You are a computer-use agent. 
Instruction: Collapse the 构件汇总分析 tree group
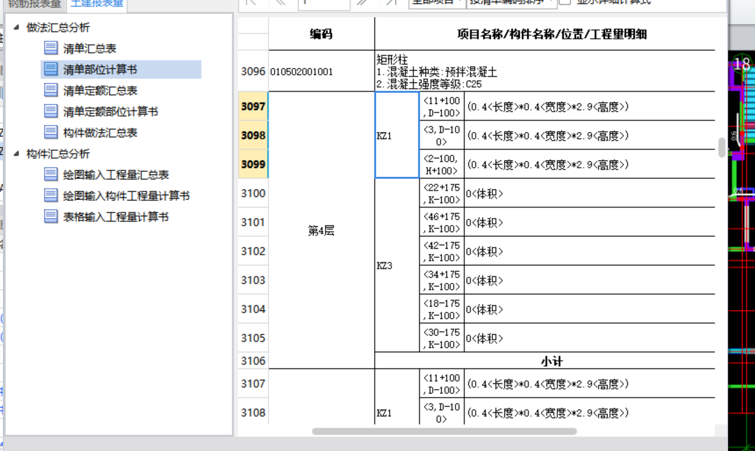(x=16, y=153)
